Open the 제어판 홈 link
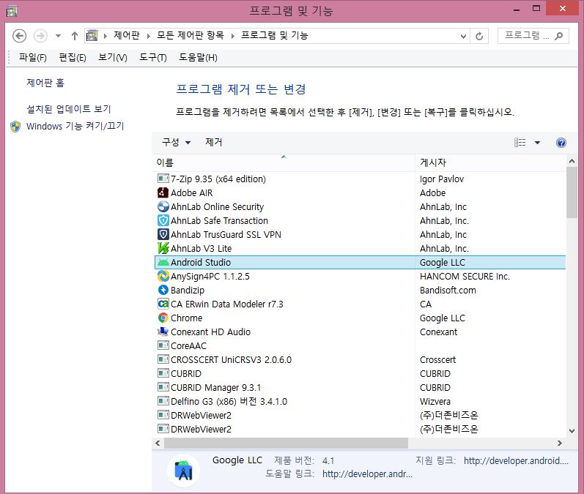This screenshot has height=494, width=584. coord(45,83)
